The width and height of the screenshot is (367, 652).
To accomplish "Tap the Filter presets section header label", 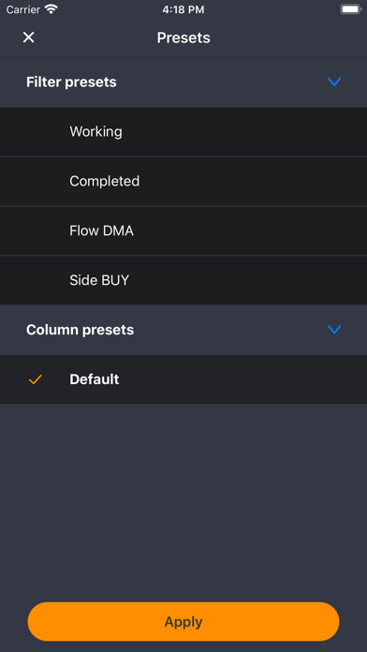I will [71, 81].
